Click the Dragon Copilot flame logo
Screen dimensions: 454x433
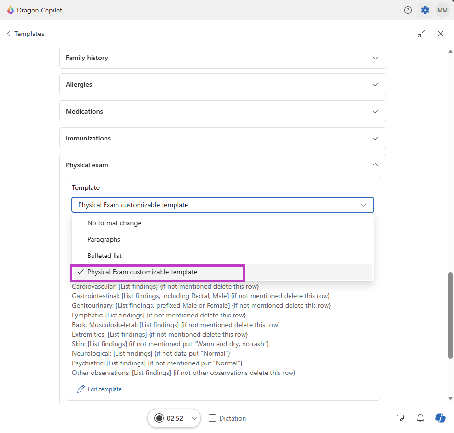[x=11, y=10]
